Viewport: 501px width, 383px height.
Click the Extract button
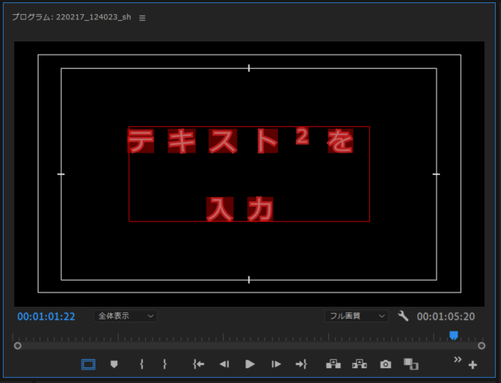pos(359,364)
